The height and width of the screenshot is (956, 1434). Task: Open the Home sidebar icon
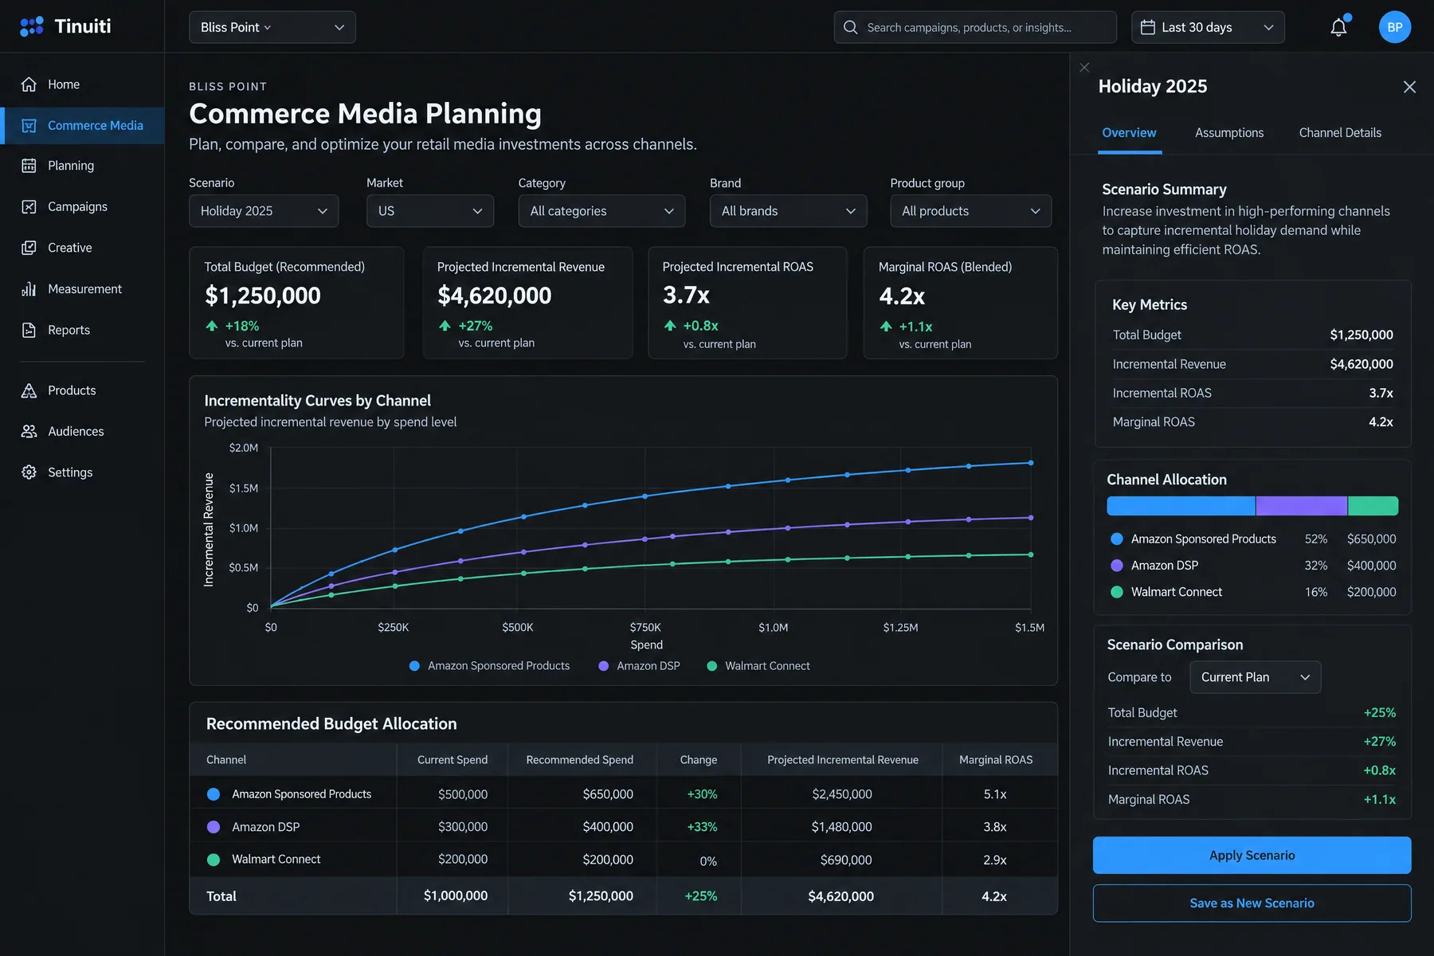tap(29, 84)
